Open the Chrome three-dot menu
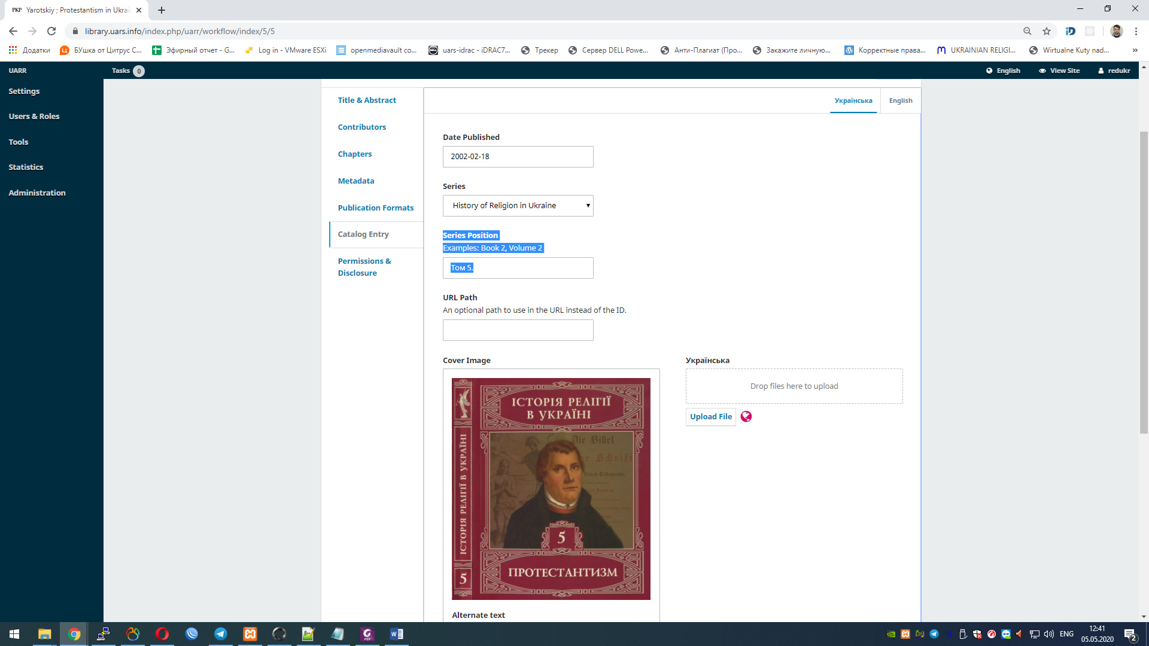Image resolution: width=1149 pixels, height=646 pixels. pyautogui.click(x=1136, y=31)
